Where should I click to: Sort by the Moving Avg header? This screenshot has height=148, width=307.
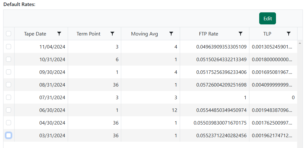(144, 34)
